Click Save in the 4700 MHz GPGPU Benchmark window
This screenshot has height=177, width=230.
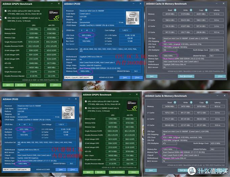88,172
